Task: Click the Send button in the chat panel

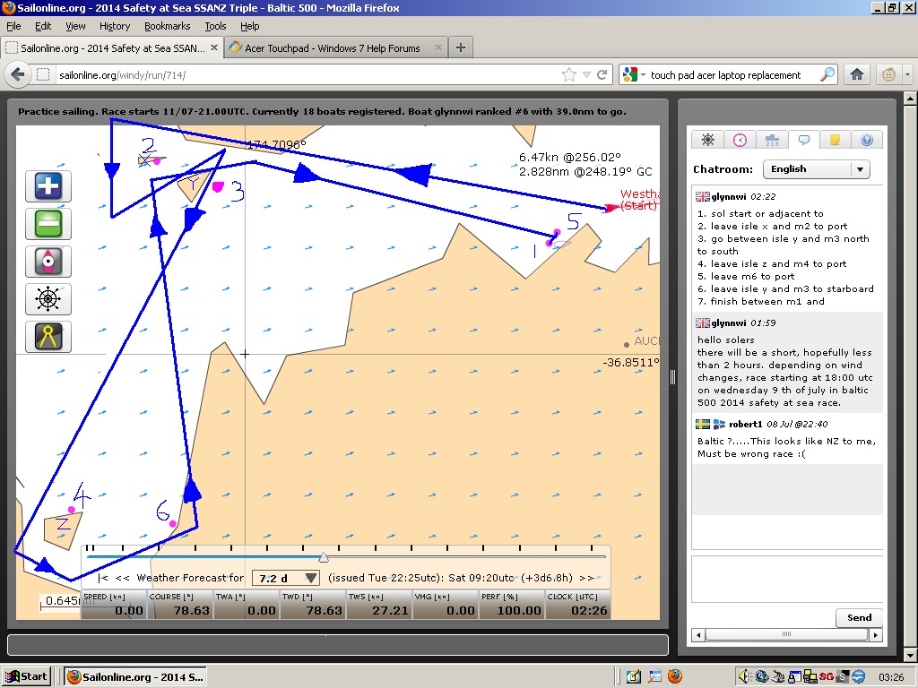Action: point(859,618)
